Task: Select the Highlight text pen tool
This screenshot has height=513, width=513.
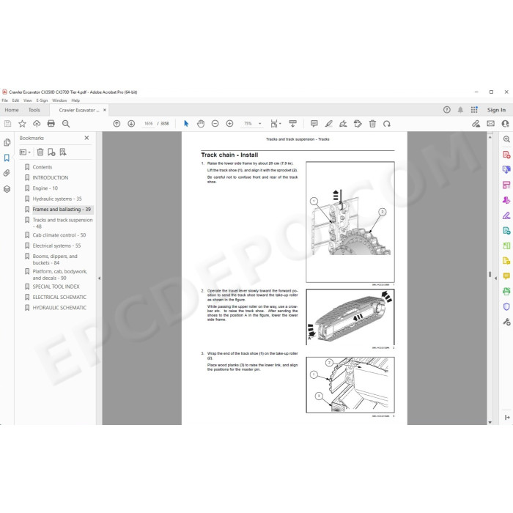Action: click(x=329, y=124)
